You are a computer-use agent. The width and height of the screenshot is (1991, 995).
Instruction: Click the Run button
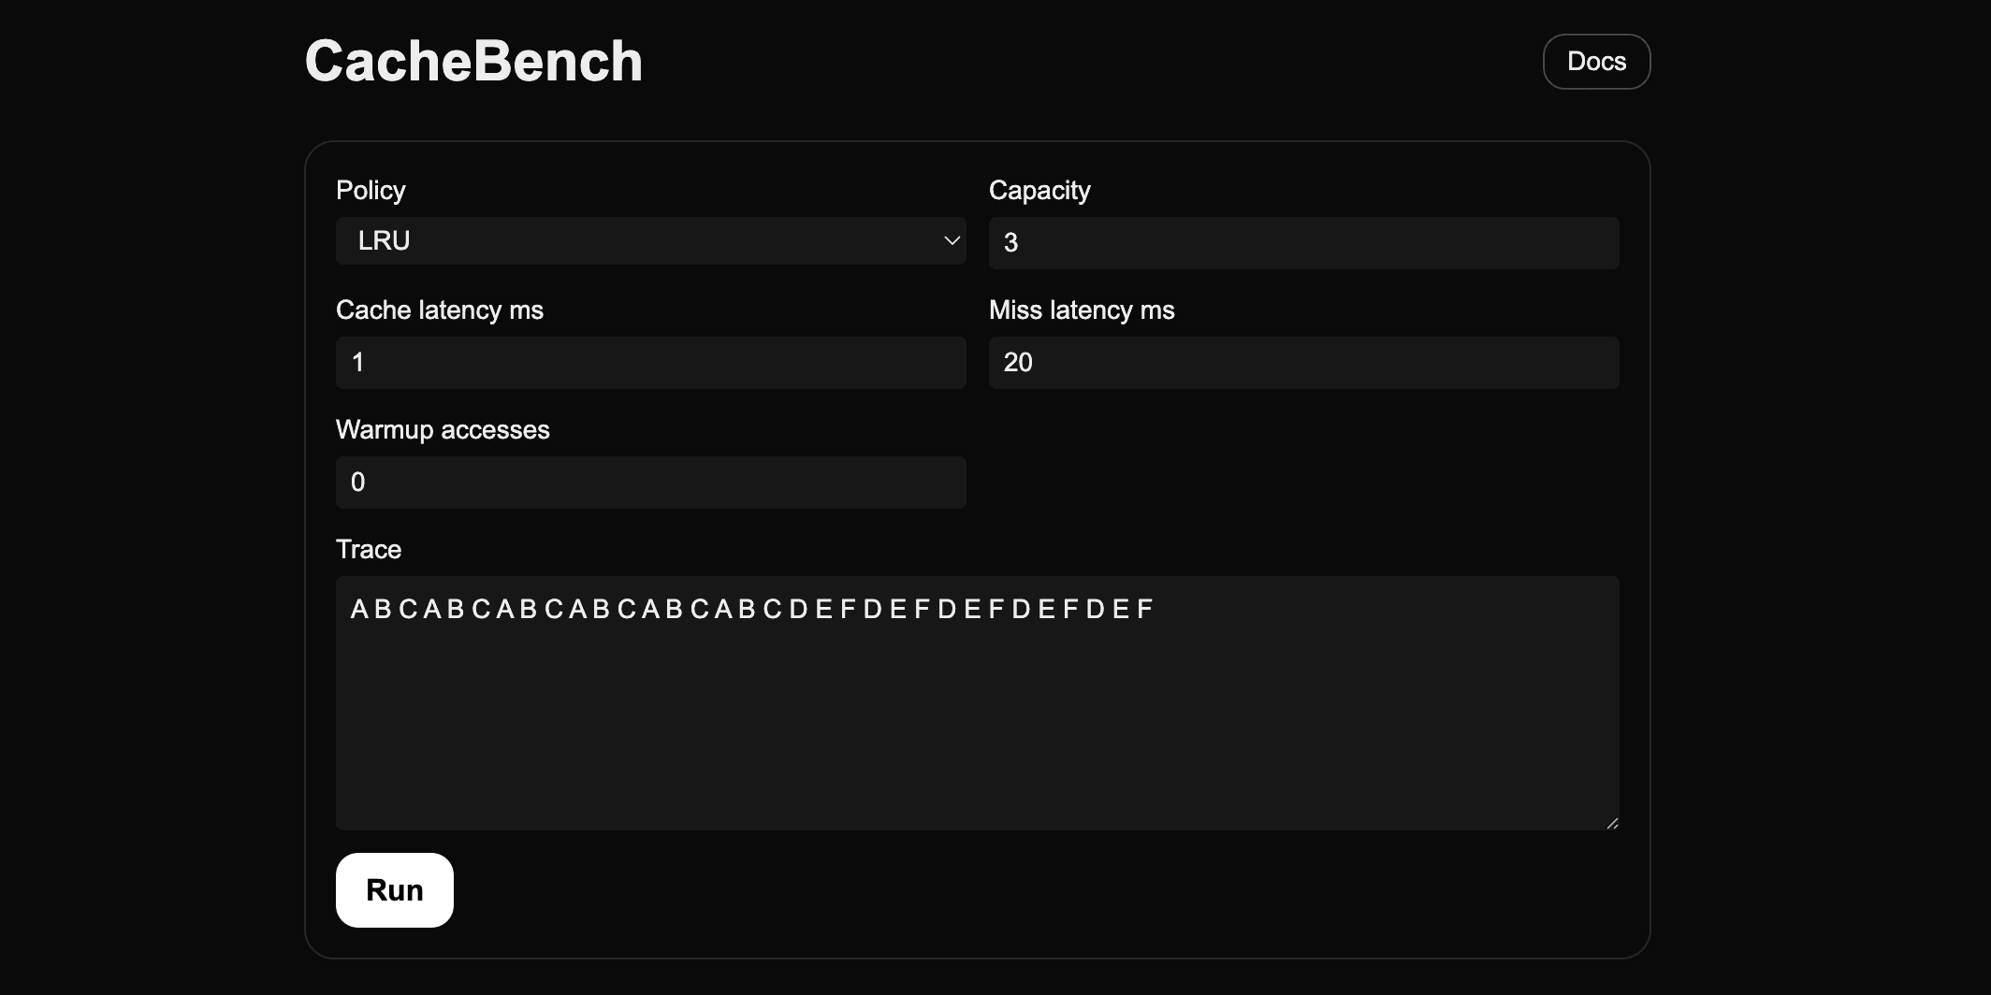394,889
